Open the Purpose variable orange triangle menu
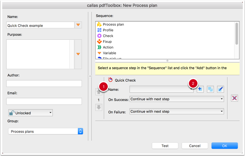 click(78, 54)
